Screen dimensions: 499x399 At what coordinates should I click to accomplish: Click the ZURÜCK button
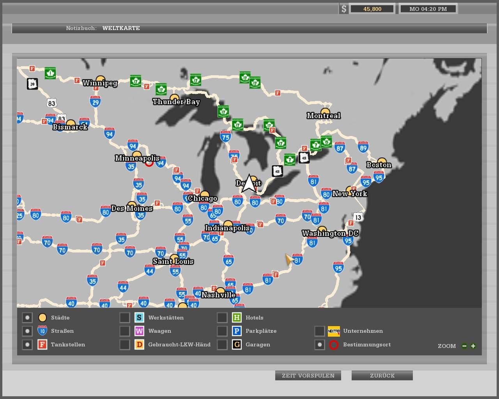[382, 376]
